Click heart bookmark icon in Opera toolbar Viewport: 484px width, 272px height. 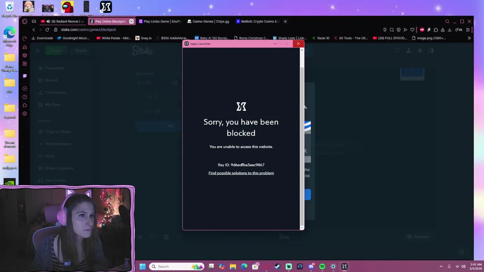pos(412,30)
